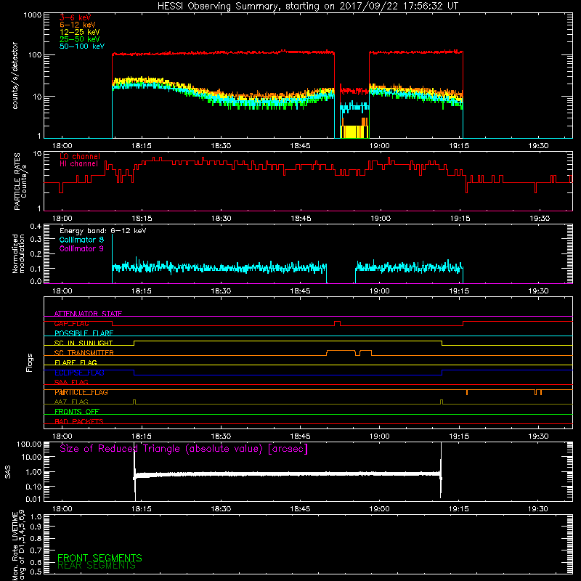
Task: Click the AAZ_FLAG label
Action: coord(71,402)
